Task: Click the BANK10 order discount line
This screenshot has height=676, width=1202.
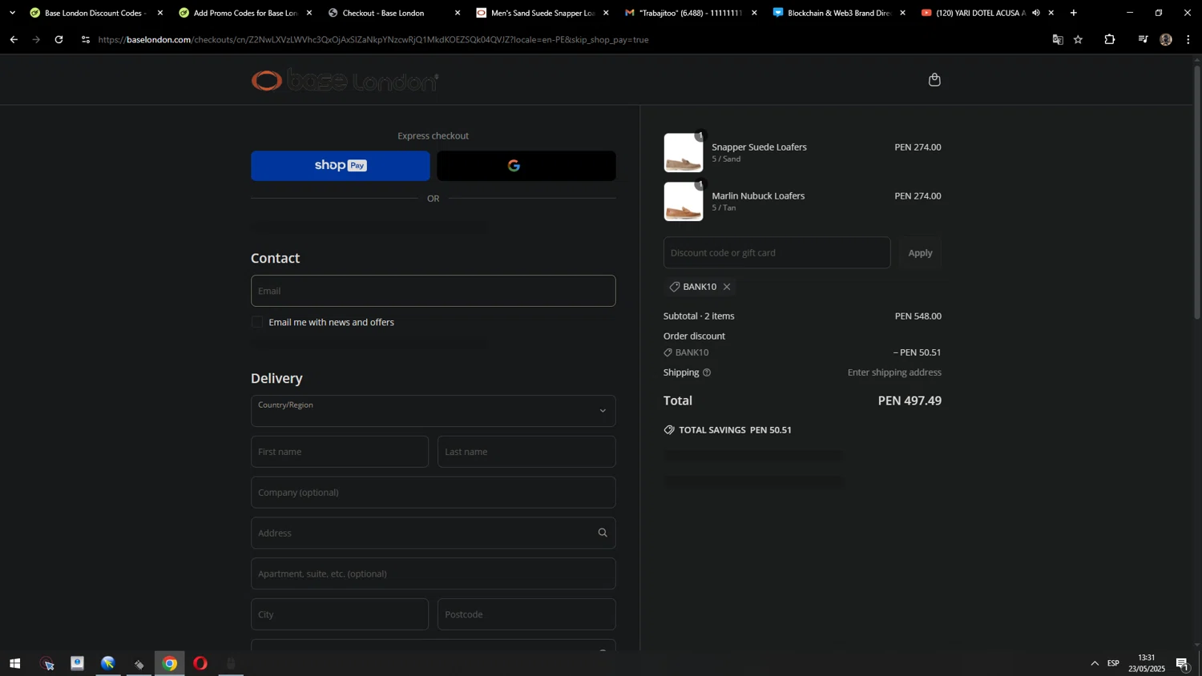Action: (x=802, y=352)
